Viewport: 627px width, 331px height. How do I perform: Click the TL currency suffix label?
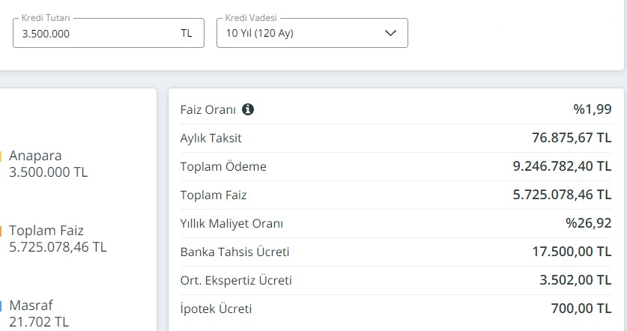click(186, 33)
